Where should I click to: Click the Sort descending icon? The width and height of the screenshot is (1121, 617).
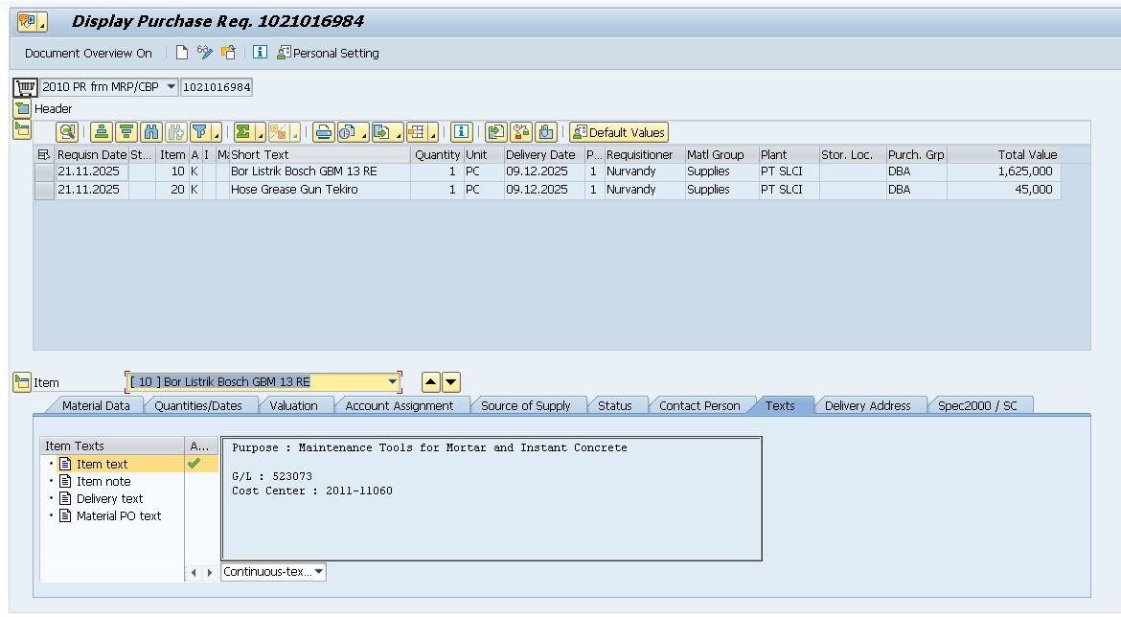(x=126, y=132)
